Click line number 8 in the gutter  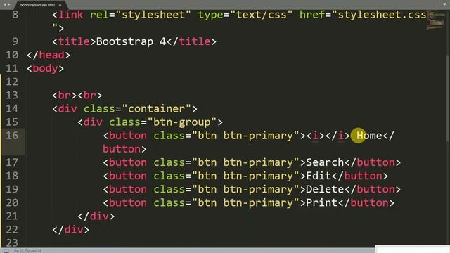click(15, 15)
